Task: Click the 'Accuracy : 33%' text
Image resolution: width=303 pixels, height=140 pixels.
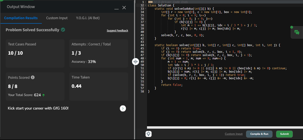Action: click(x=84, y=62)
